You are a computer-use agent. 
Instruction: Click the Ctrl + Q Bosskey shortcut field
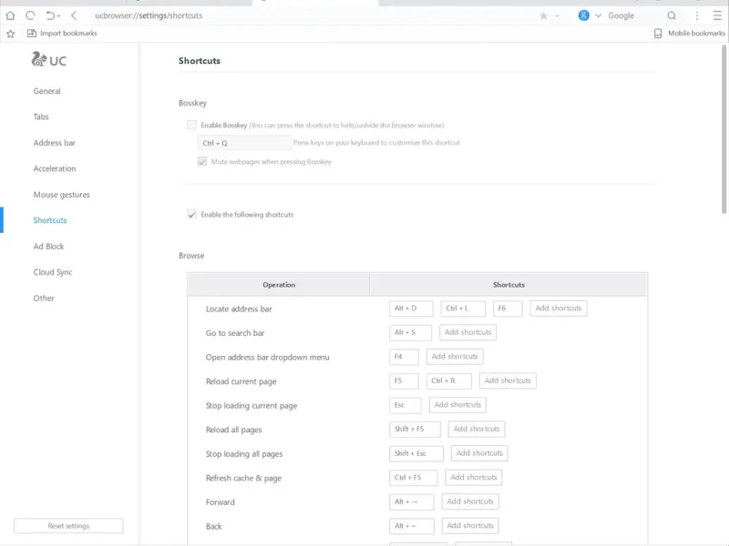244,143
